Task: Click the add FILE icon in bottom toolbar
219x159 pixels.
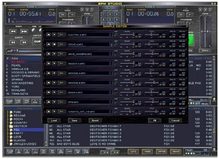Action: pos(27,152)
